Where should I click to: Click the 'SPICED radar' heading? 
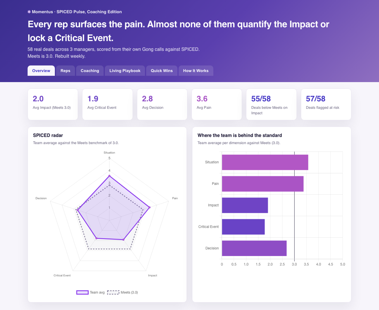point(48,135)
